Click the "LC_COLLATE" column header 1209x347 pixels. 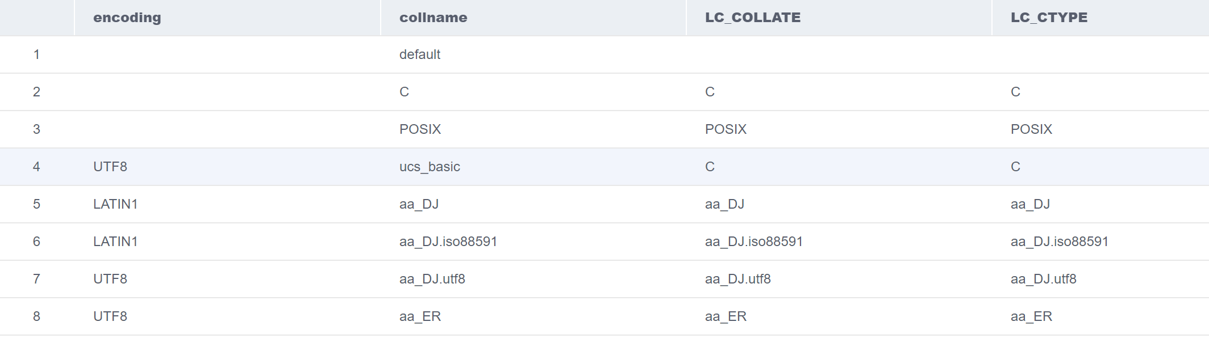tap(752, 18)
